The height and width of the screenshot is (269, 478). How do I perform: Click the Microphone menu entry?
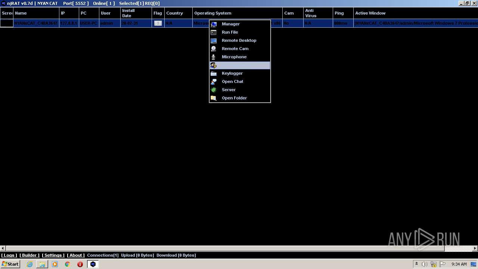(240, 57)
